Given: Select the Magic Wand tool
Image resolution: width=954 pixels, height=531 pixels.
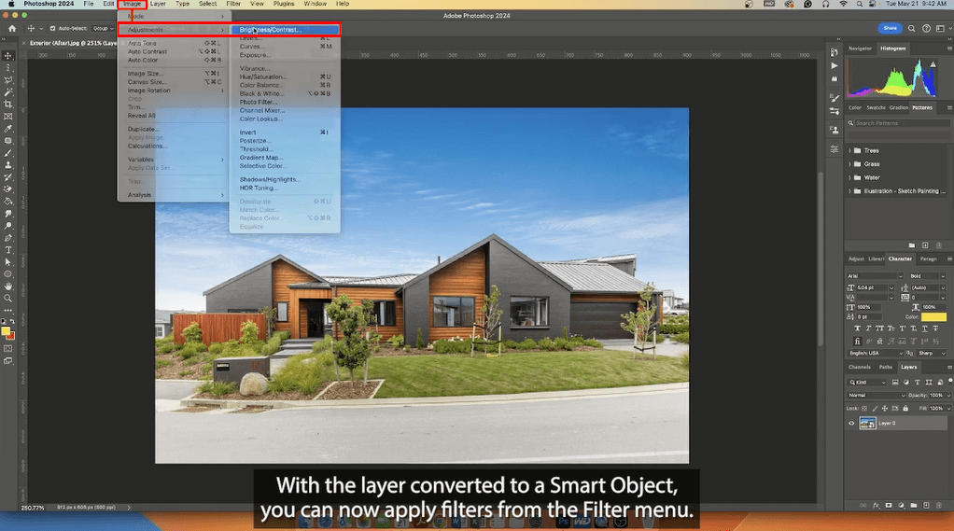Looking at the screenshot, I should click(7, 91).
